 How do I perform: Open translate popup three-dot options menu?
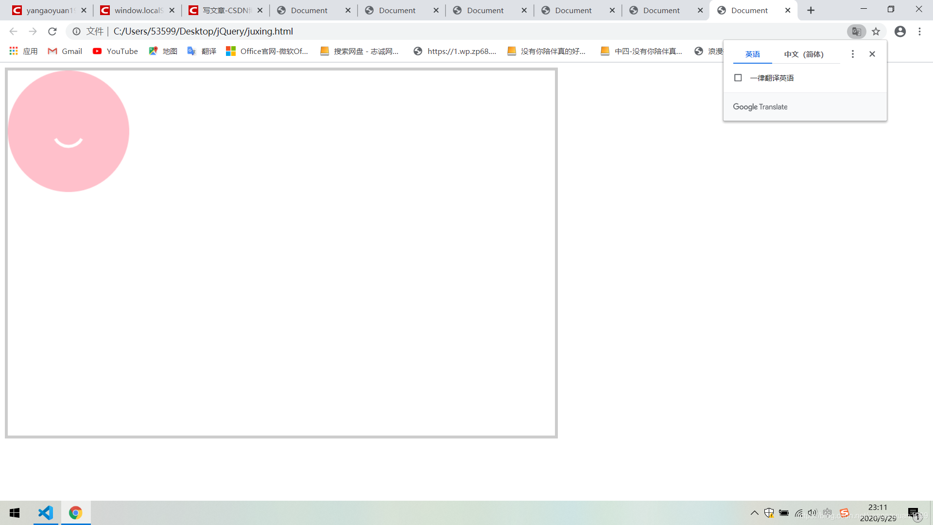852,54
